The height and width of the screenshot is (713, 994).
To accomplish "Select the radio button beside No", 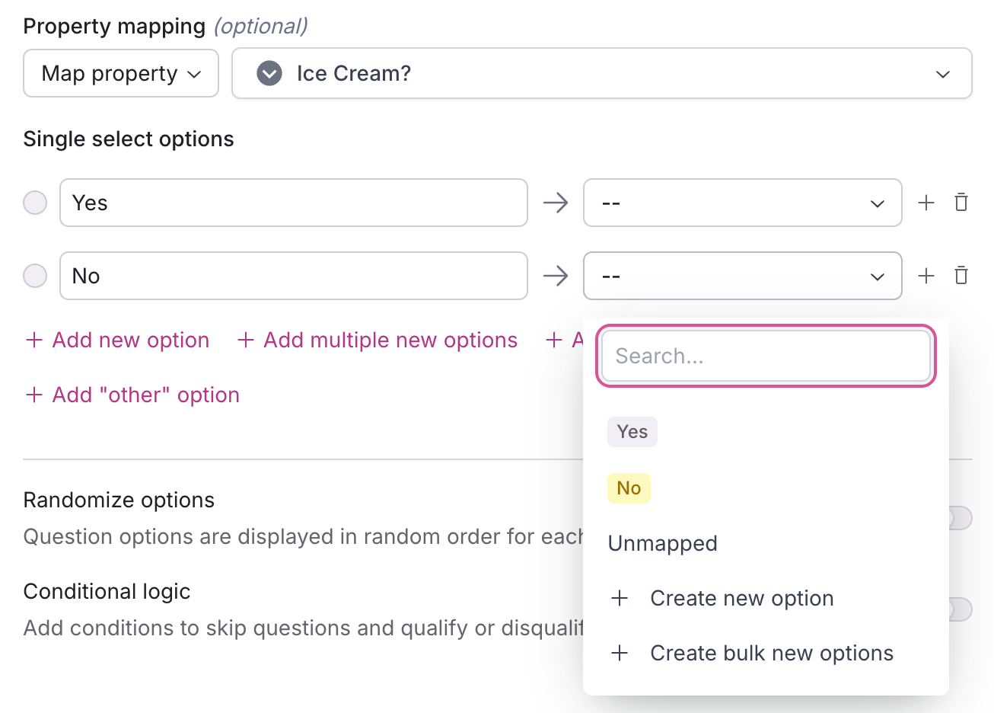I will point(35,276).
